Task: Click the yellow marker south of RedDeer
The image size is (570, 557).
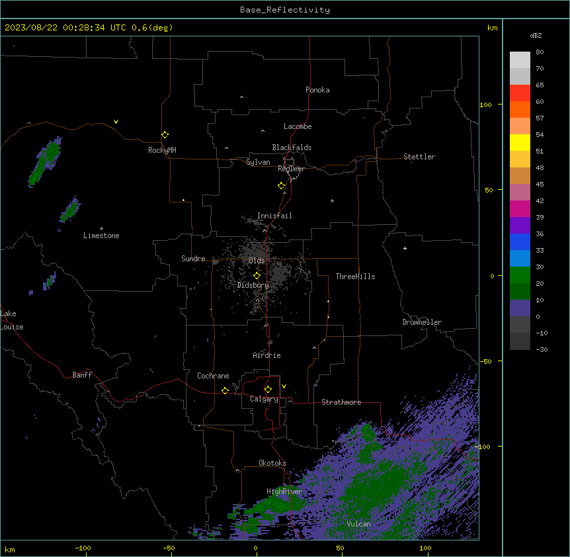Action: (281, 186)
